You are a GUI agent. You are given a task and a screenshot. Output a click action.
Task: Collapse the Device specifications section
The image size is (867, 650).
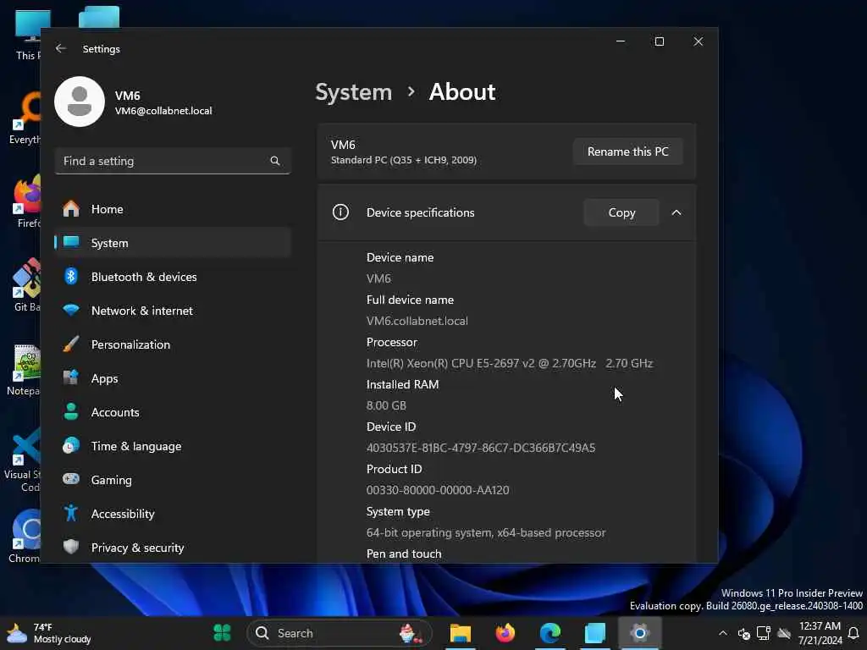click(676, 212)
